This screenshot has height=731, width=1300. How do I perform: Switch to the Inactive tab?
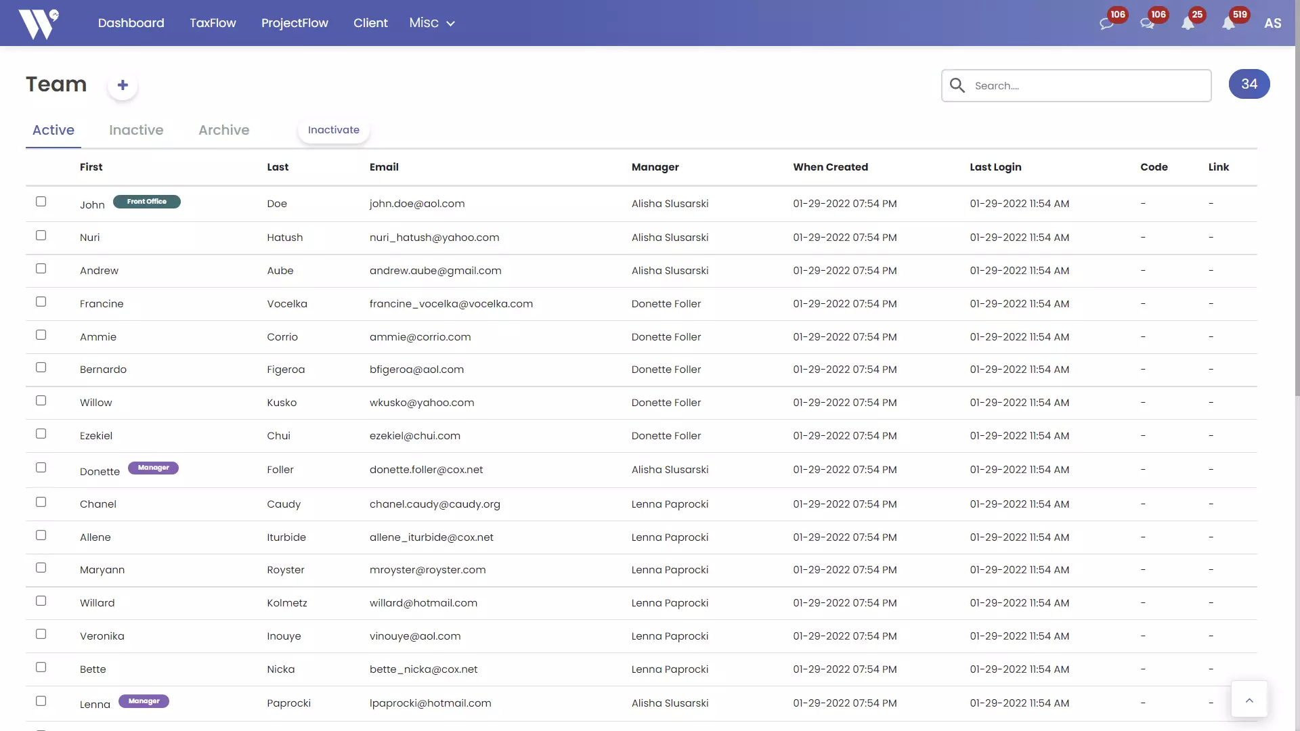click(136, 130)
